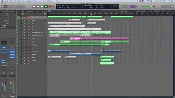The image size is (175, 98).
Task: Click the MultiMeter plugin on Master strip
Action: [12, 57]
